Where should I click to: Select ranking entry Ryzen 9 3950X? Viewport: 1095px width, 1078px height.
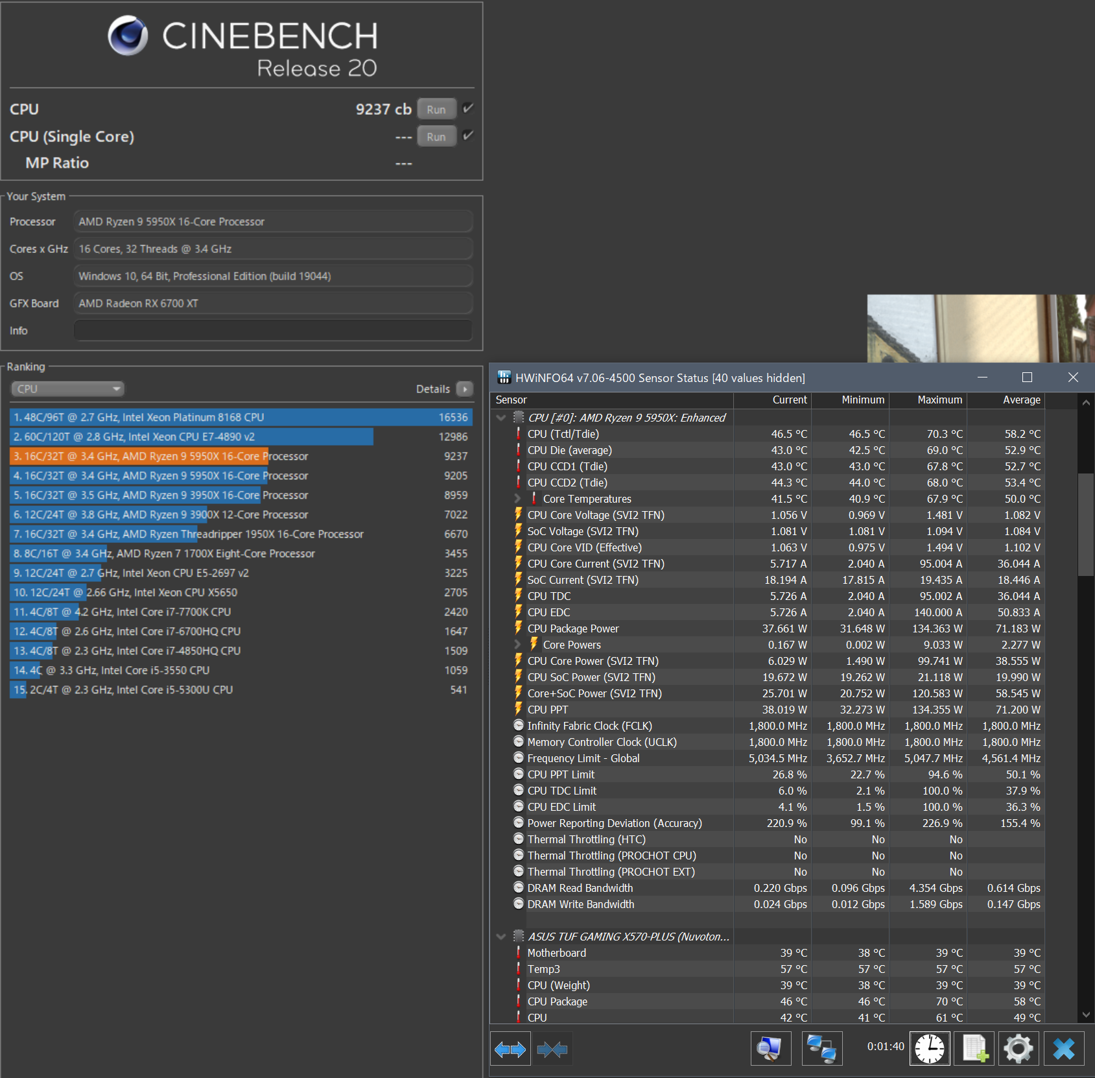pos(241,495)
